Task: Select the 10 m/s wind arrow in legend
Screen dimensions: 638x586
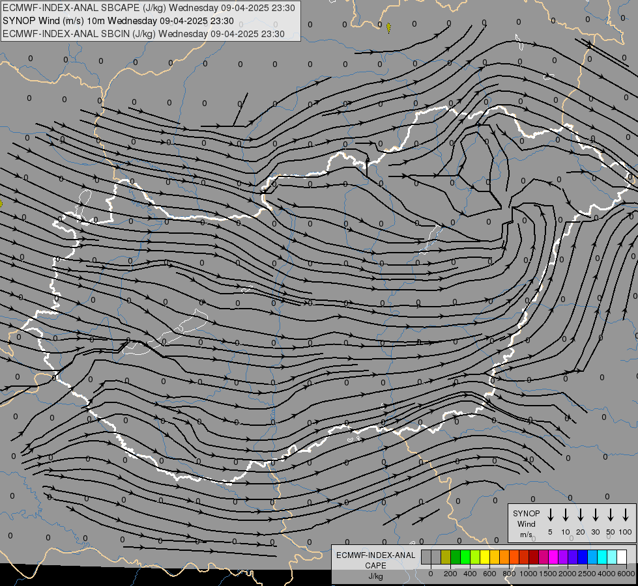Action: [565, 515]
